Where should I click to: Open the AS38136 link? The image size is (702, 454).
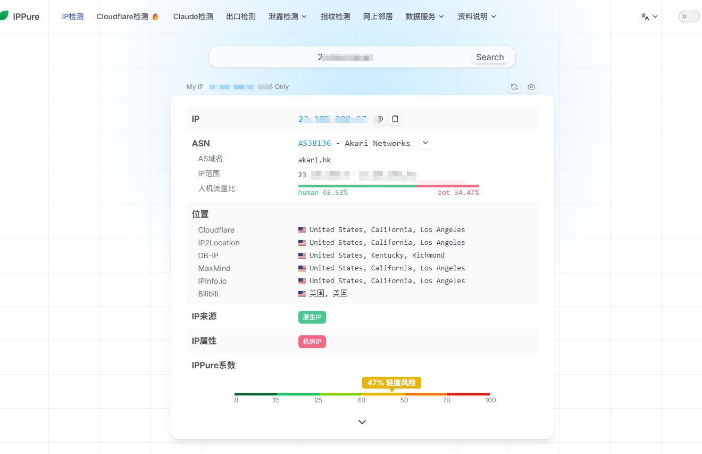pyautogui.click(x=314, y=143)
